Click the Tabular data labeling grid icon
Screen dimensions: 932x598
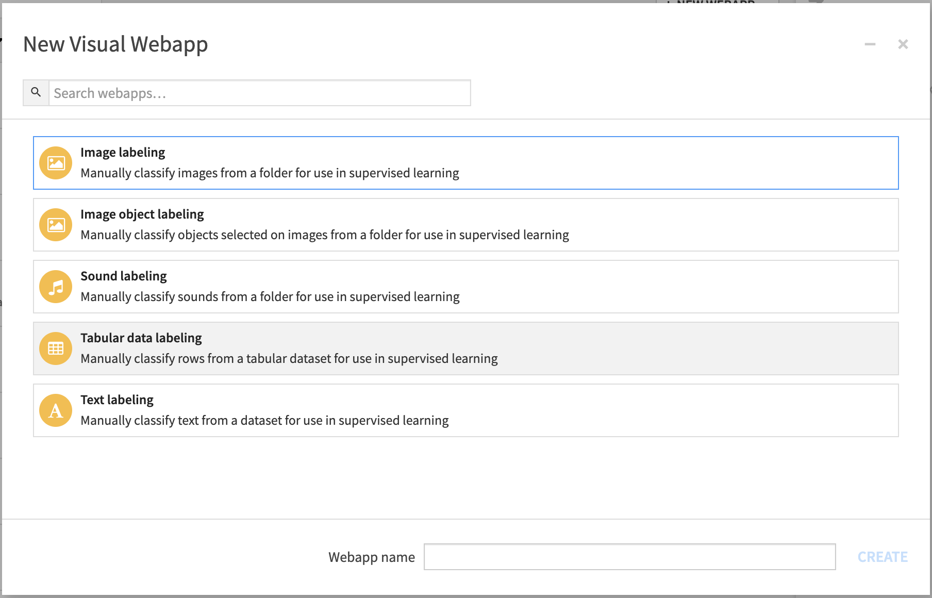(56, 348)
